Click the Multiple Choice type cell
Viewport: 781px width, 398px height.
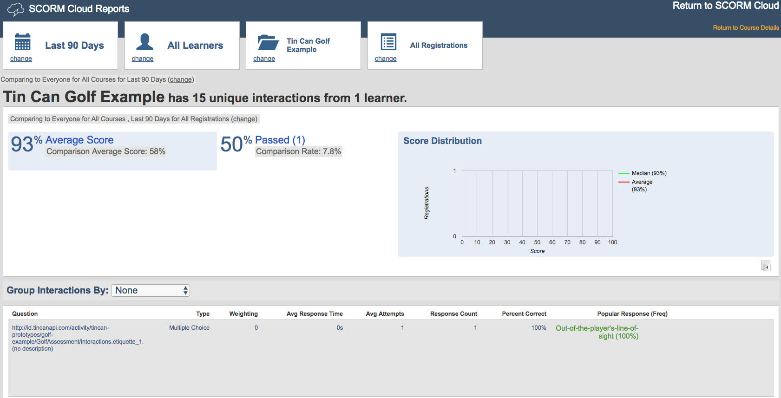[189, 328]
